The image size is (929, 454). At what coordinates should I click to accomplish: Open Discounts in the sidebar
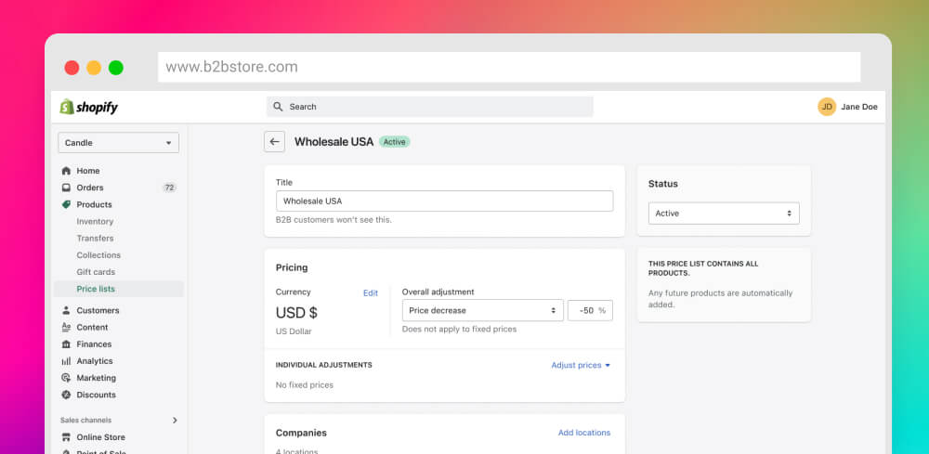[x=96, y=395]
